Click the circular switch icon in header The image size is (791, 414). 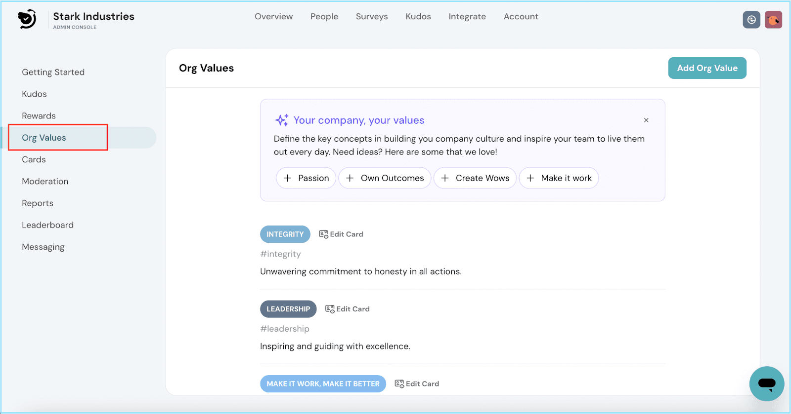pyautogui.click(x=751, y=20)
